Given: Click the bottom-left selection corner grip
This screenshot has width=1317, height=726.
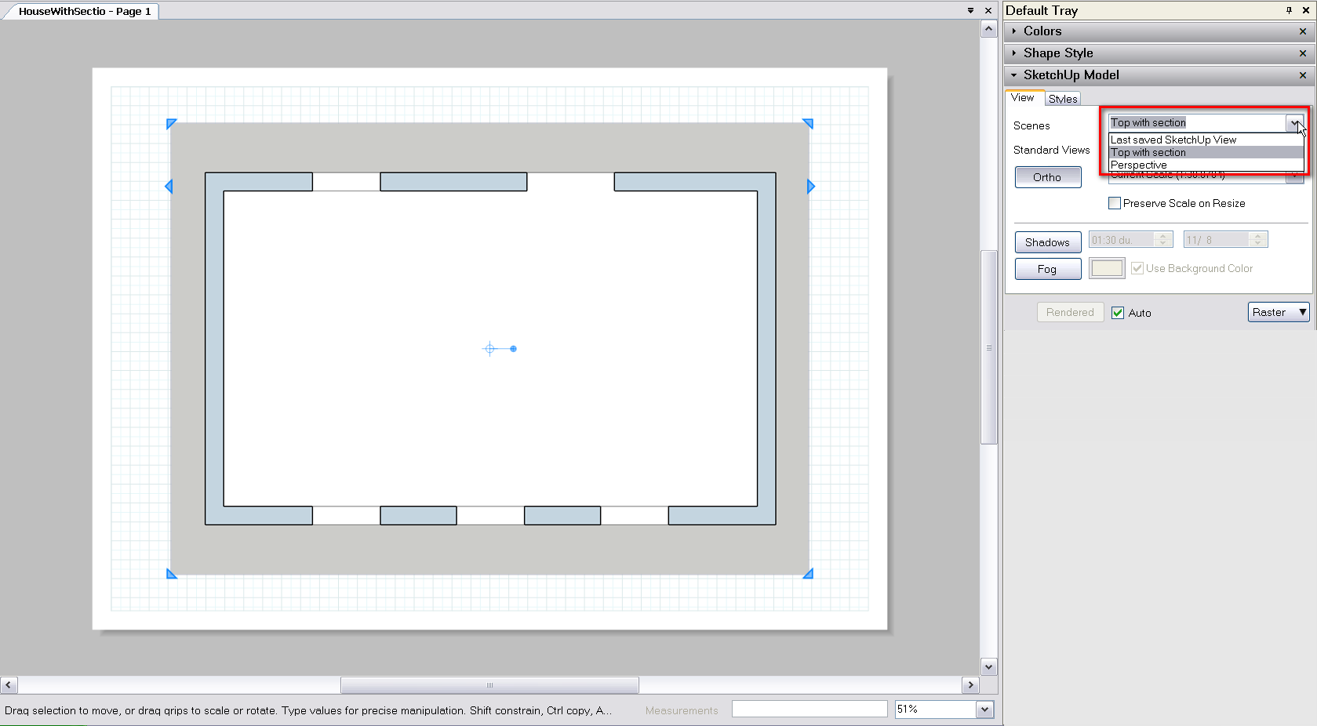Looking at the screenshot, I should (171, 574).
